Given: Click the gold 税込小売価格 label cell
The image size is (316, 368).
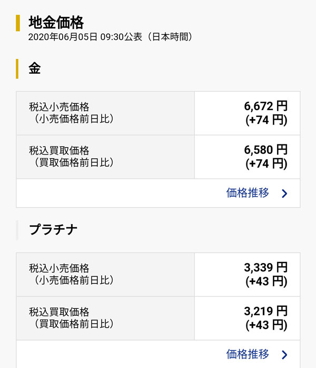Looking at the screenshot, I should (105, 113).
